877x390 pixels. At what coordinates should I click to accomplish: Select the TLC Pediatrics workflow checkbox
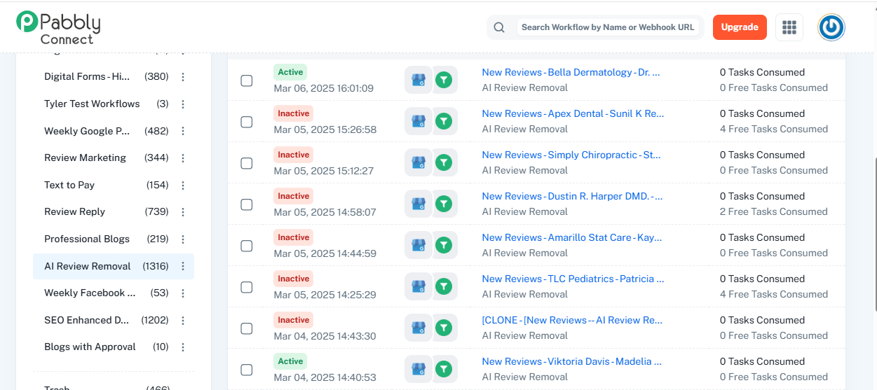click(x=247, y=287)
